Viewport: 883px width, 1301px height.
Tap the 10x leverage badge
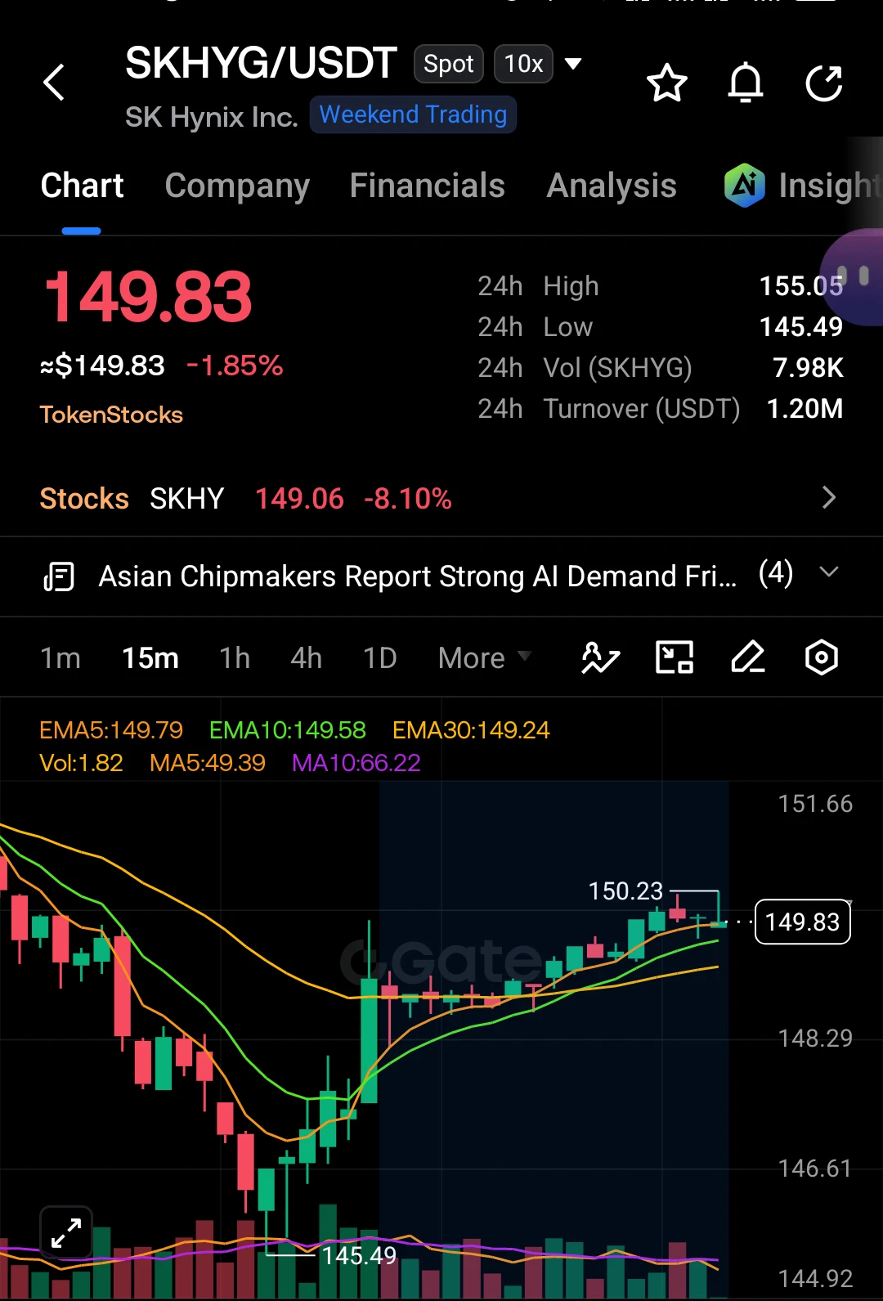(524, 64)
